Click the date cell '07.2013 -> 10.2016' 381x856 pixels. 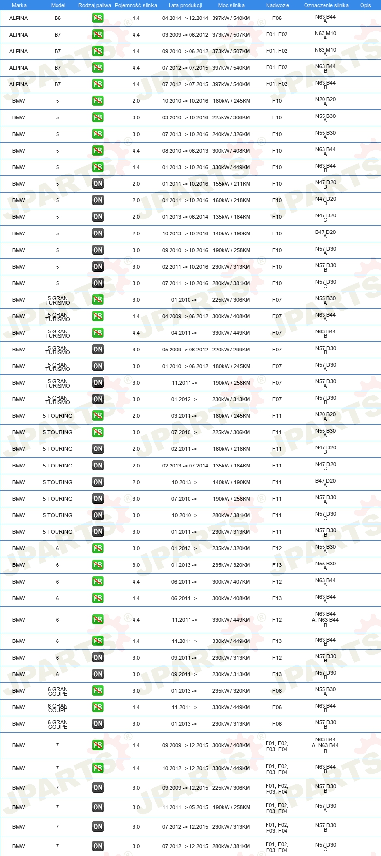[x=185, y=134]
